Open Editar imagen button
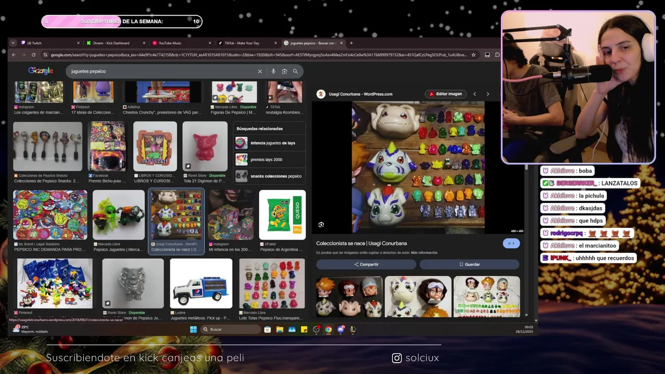The height and width of the screenshot is (374, 665). pyautogui.click(x=446, y=94)
